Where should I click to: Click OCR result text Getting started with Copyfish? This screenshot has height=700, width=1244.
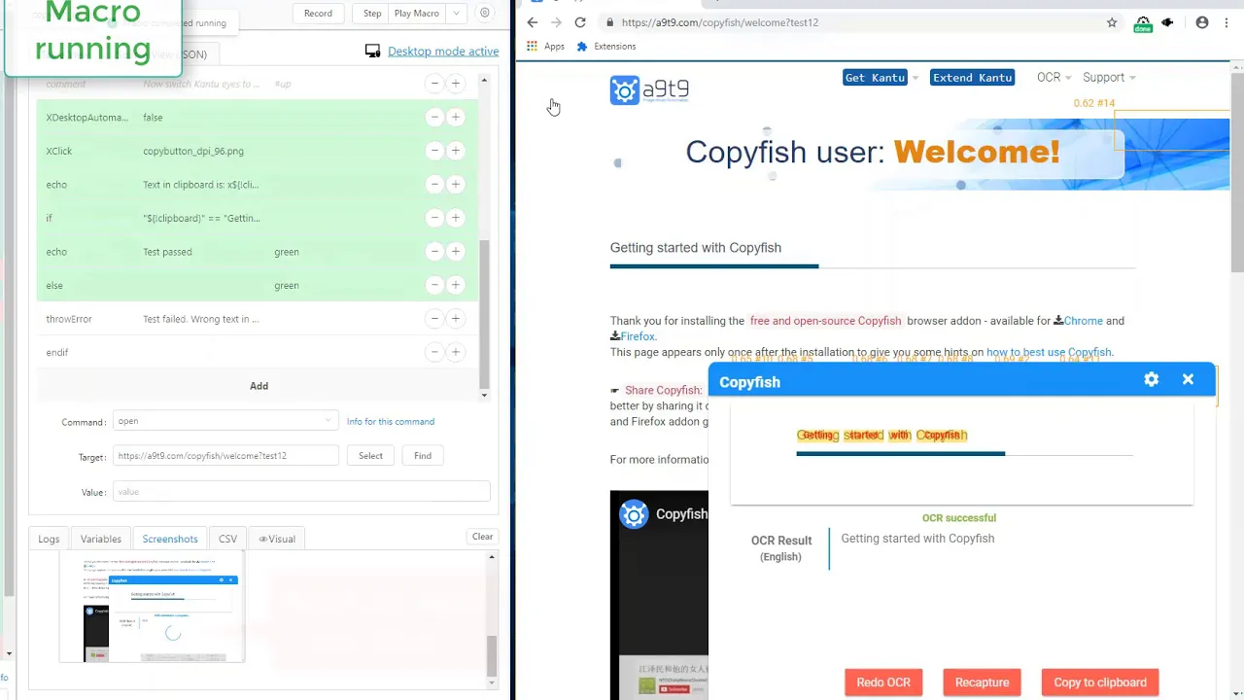tap(917, 539)
